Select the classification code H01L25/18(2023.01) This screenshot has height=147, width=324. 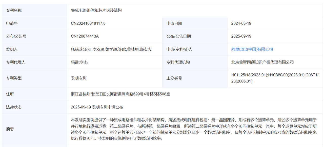pos(249,75)
